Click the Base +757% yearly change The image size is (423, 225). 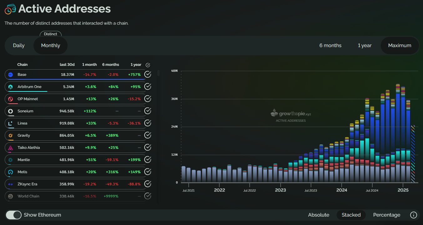[x=135, y=75]
